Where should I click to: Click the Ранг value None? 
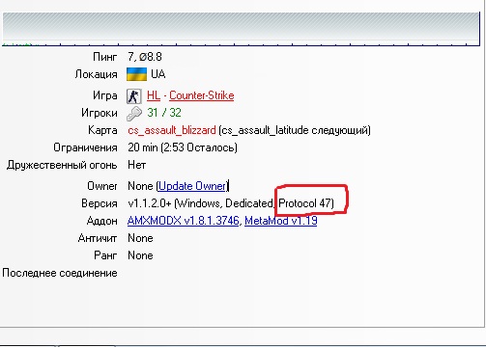pos(140,255)
